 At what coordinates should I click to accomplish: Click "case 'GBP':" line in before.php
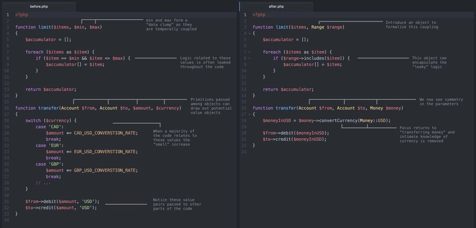49,164
